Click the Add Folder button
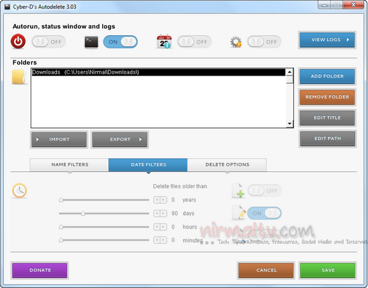Image resolution: width=368 pixels, height=288 pixels. (x=327, y=76)
